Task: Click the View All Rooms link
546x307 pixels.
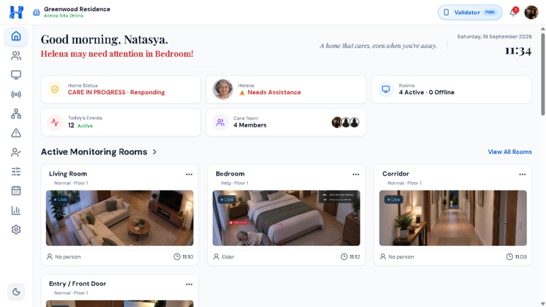Action: tap(509, 152)
